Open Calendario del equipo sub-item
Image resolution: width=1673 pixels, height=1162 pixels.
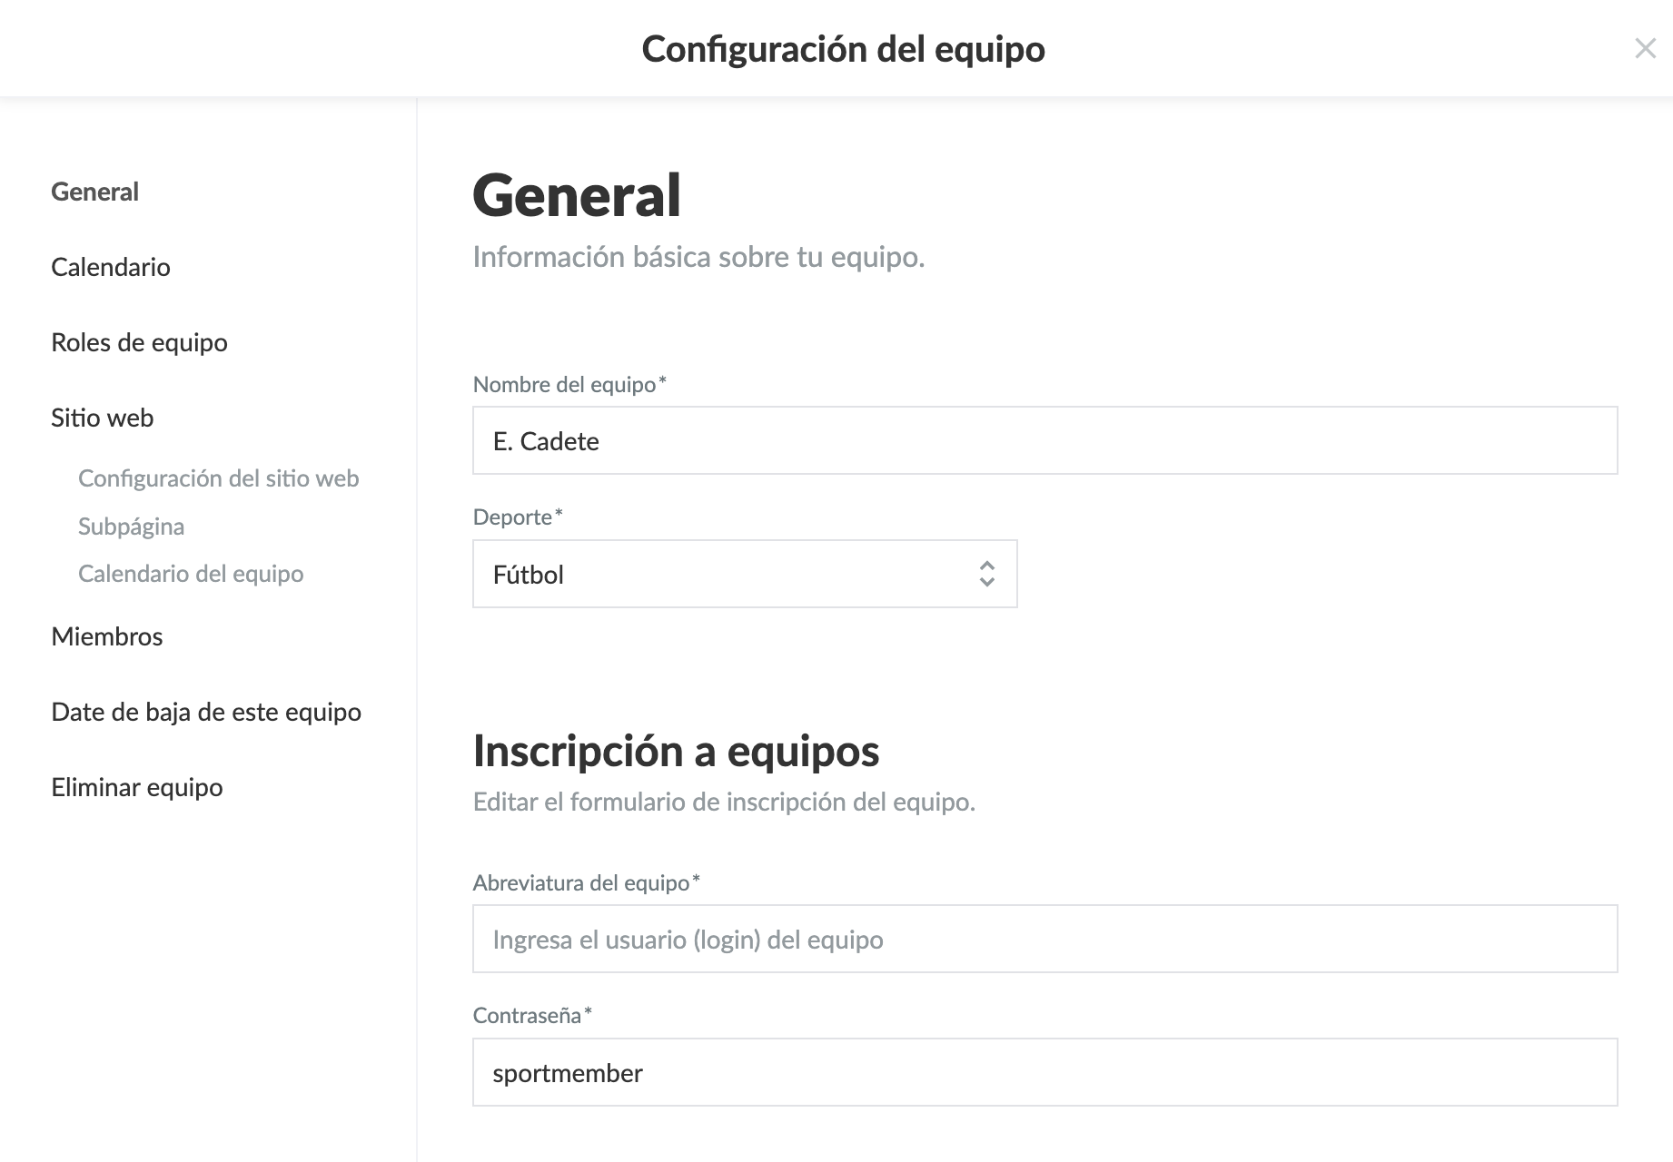coord(191,574)
